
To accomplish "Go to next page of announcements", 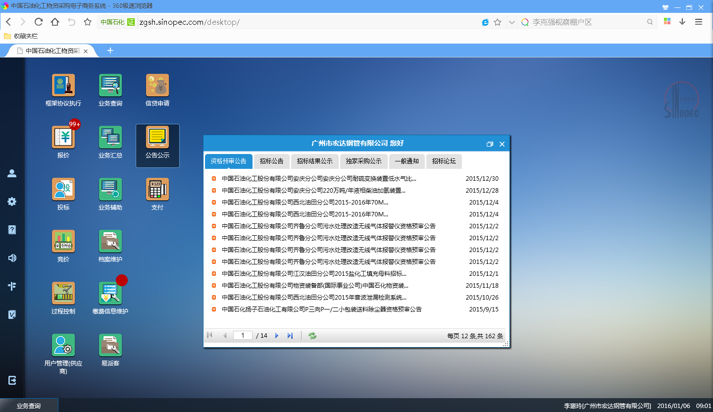I will [277, 336].
